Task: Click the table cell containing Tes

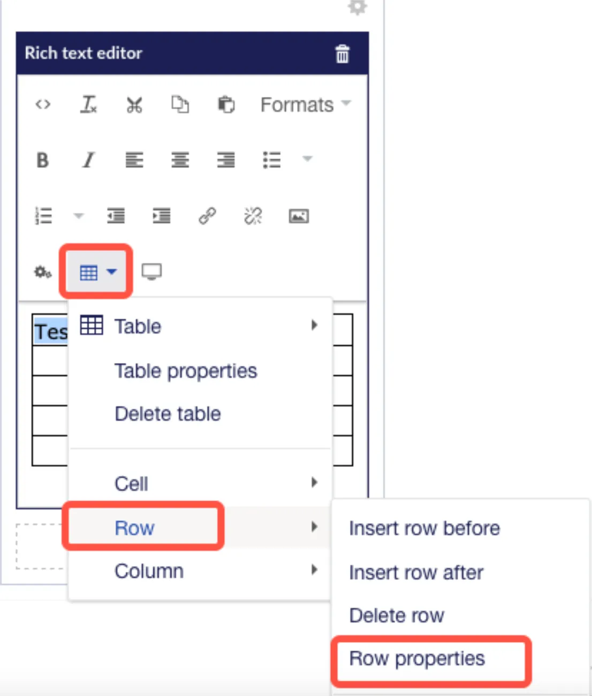Action: pyautogui.click(x=51, y=331)
